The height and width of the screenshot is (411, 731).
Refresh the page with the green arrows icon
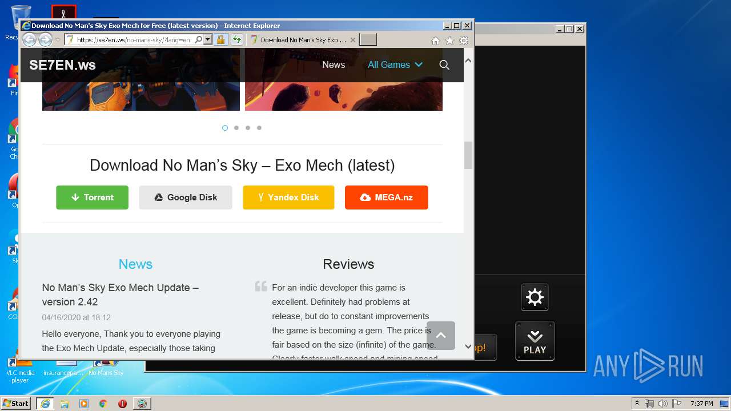tap(236, 40)
